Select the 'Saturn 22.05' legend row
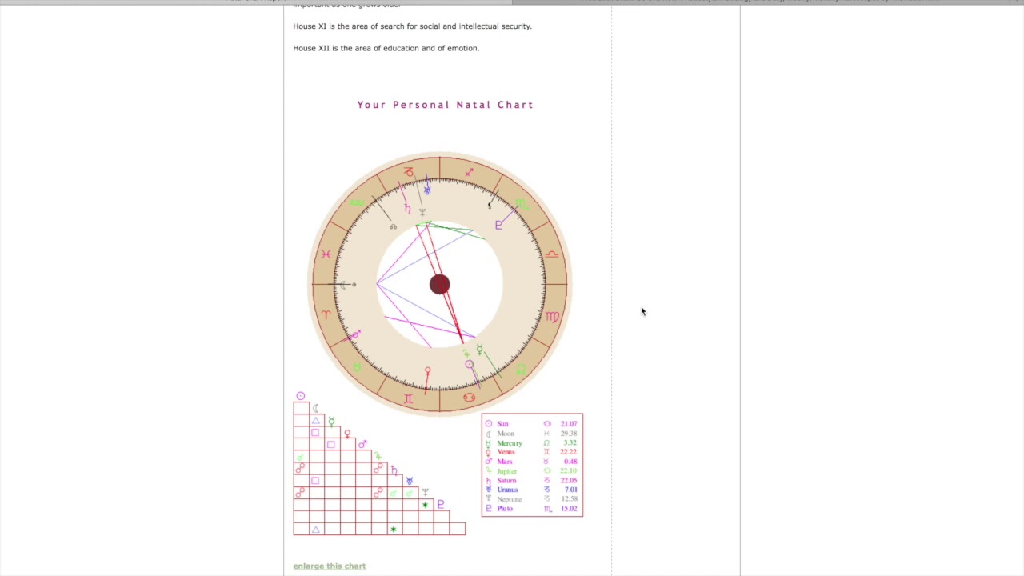 coord(532,481)
